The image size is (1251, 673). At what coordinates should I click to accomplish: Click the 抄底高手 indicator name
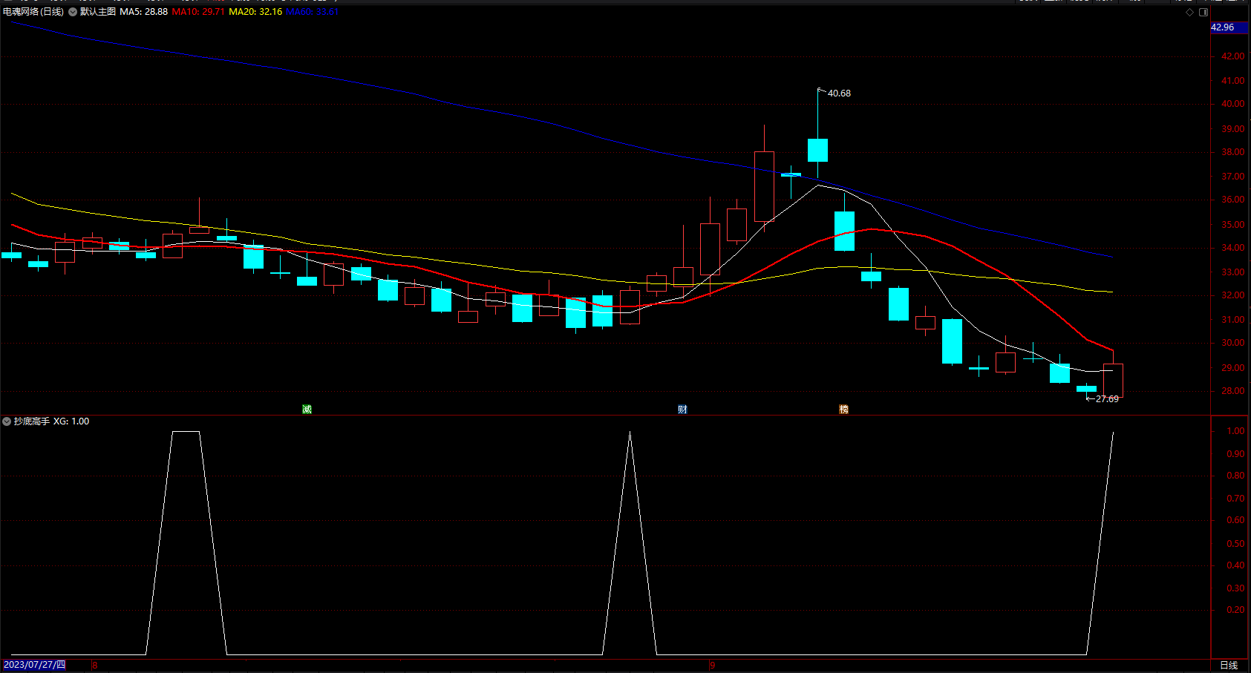pyautogui.click(x=32, y=421)
